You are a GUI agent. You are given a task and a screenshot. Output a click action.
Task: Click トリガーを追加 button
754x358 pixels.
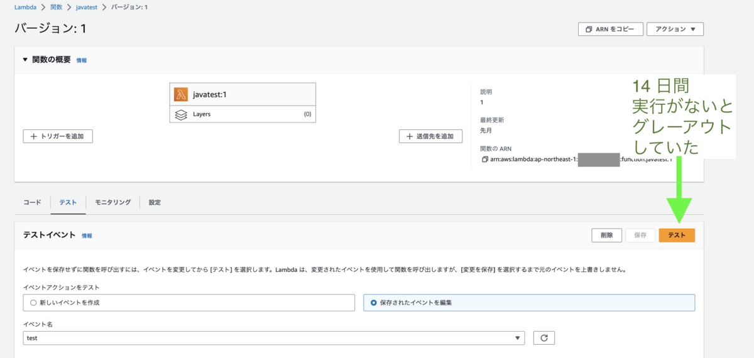pyautogui.click(x=58, y=136)
